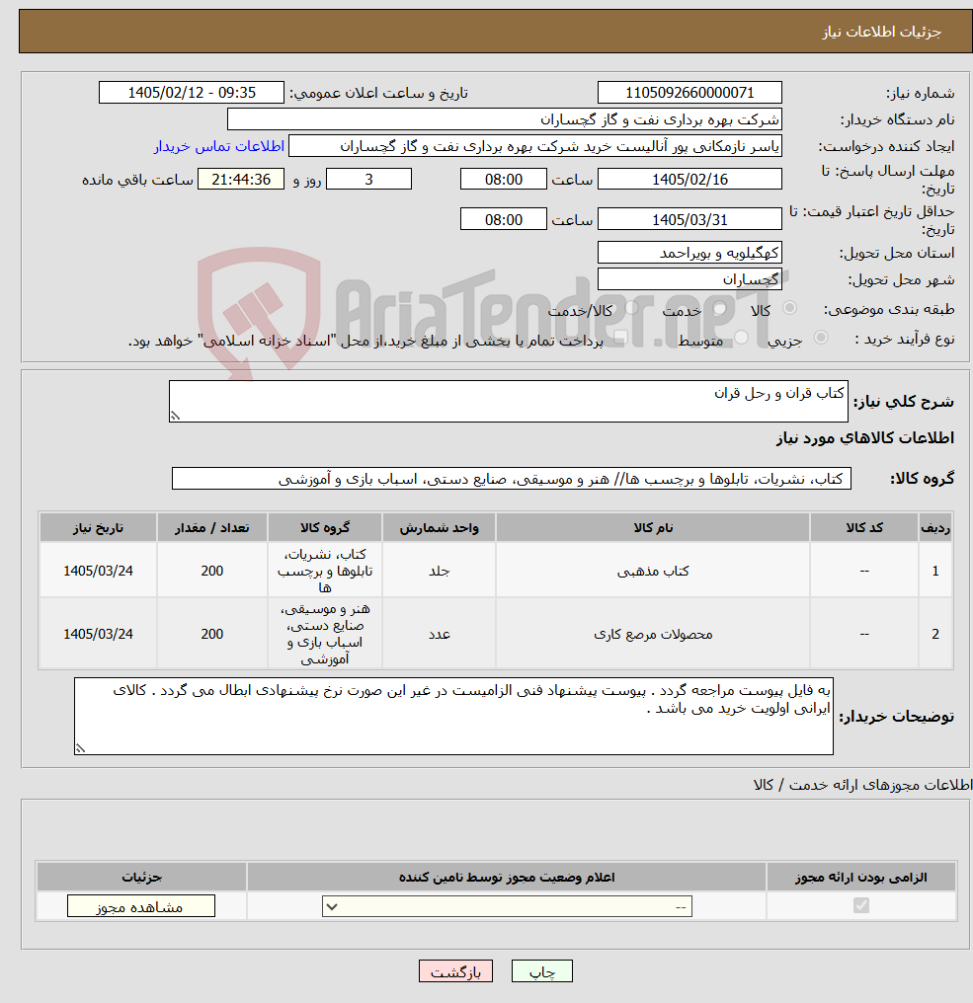The height and width of the screenshot is (1003, 973).
Task: Click the remaining days field showing 3
Action: (368, 179)
